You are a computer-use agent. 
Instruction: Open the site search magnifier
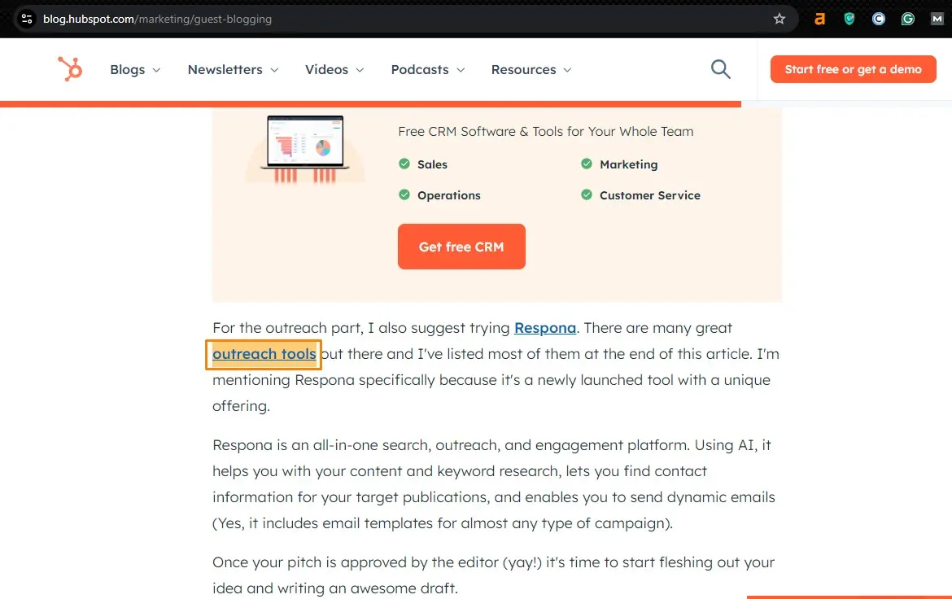coord(720,69)
